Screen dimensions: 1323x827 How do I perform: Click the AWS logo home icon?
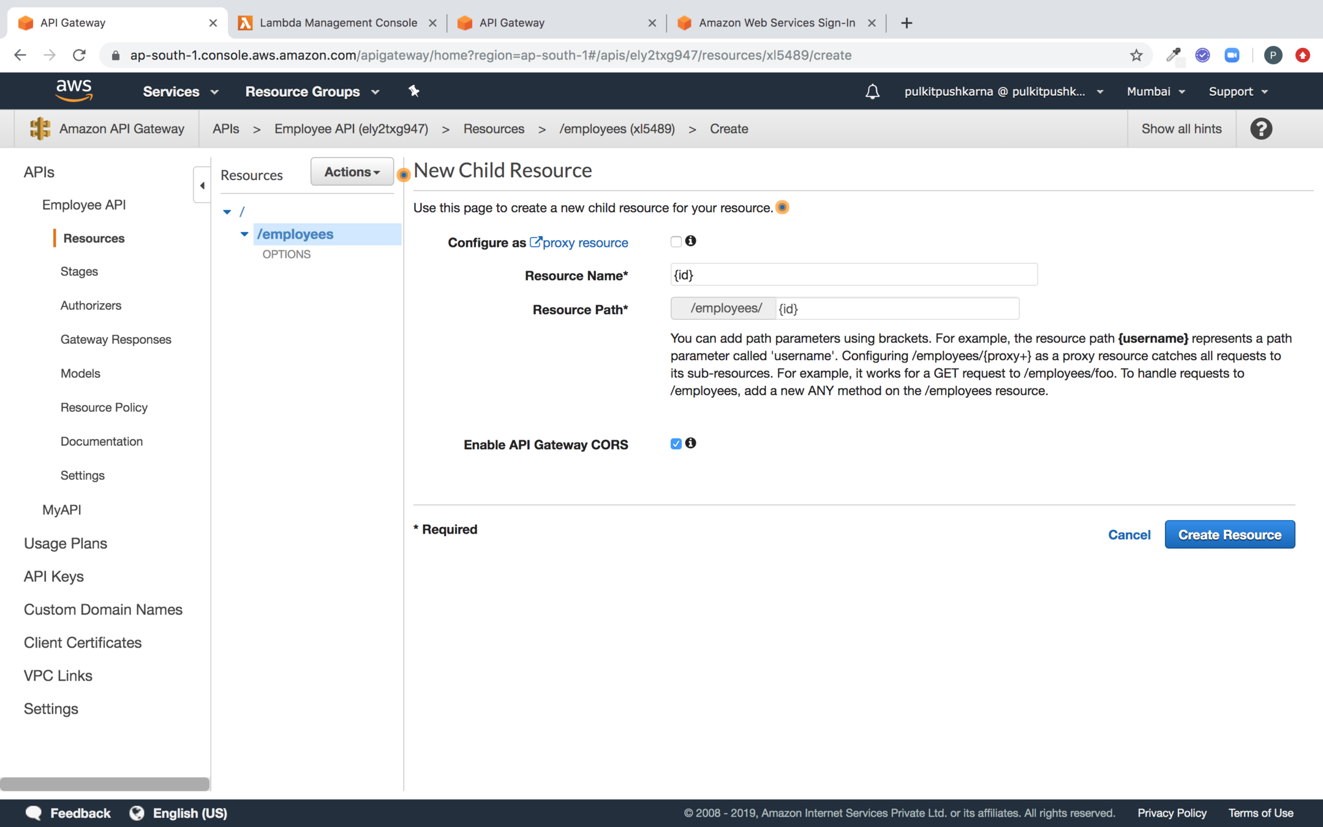74,91
